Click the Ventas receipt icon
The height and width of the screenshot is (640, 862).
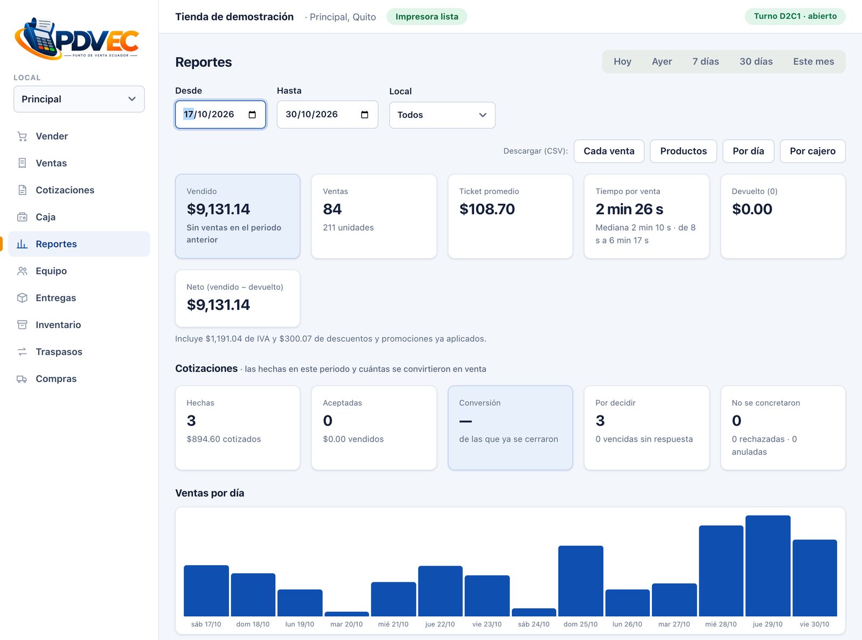click(x=22, y=163)
